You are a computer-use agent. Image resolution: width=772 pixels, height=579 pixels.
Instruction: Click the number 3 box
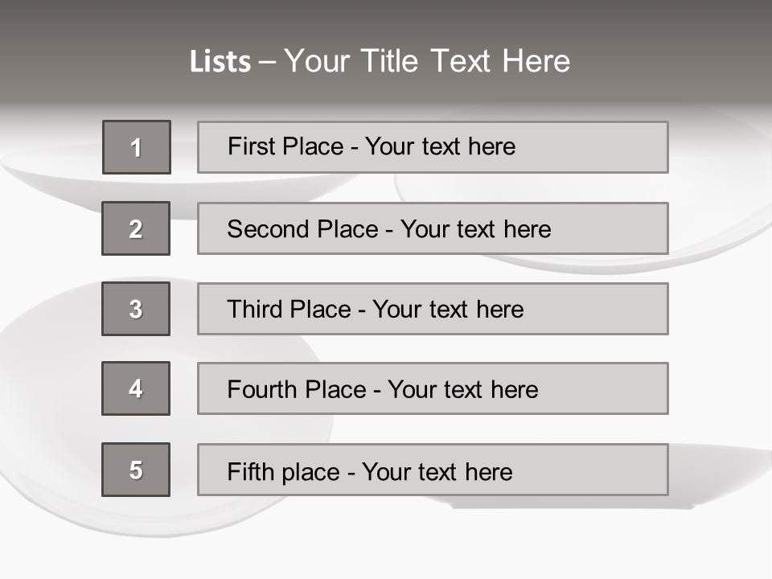point(136,309)
